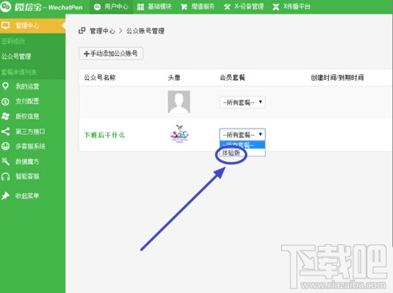Click the 增值服务 shopping cart icon

(184, 7)
